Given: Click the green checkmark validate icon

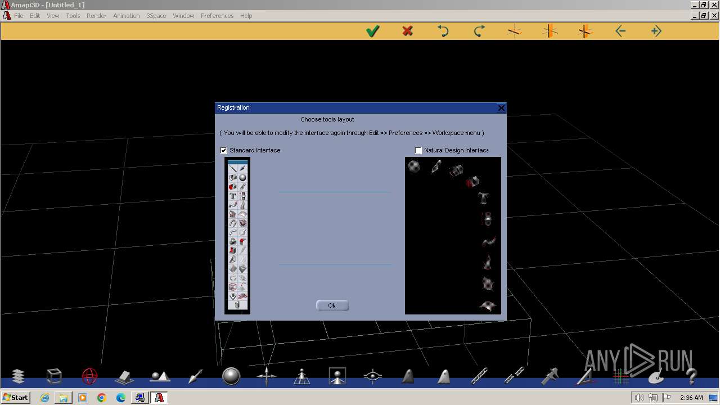Looking at the screenshot, I should [372, 31].
